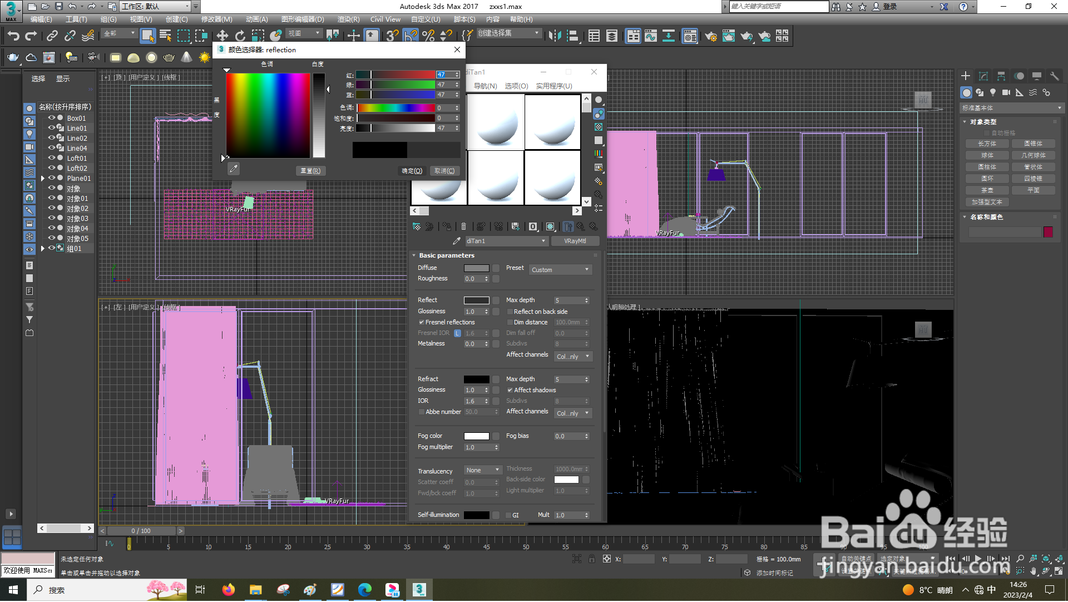The height and width of the screenshot is (602, 1068).
Task: Open the 编辑(E) menu
Action: point(41,19)
